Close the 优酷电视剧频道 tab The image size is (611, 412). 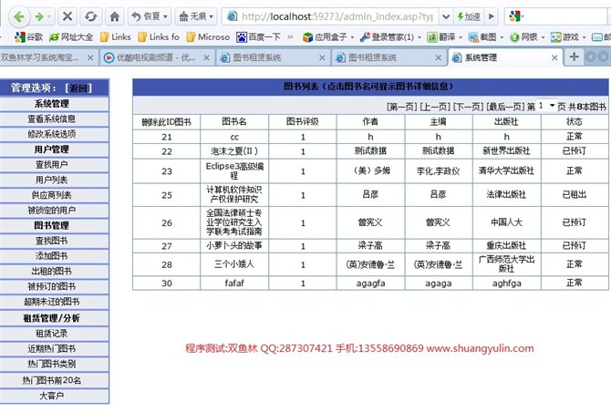[x=206, y=58]
